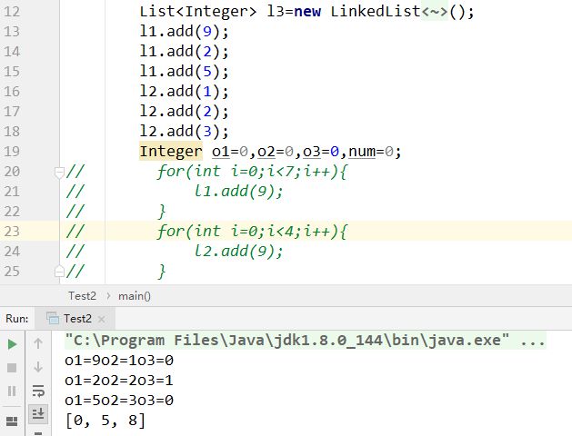Click the result line [0, 5, 8]
The image size is (572, 436).
(x=105, y=421)
